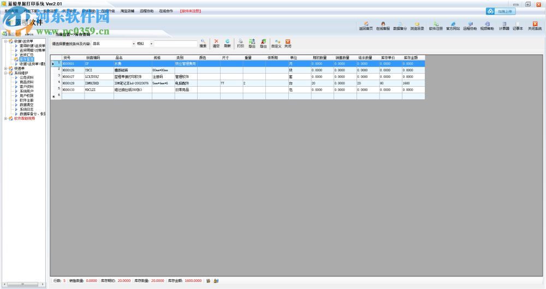546x289 pixels.
Task: Click the 电脑配件 category cell
Action: coord(186,83)
